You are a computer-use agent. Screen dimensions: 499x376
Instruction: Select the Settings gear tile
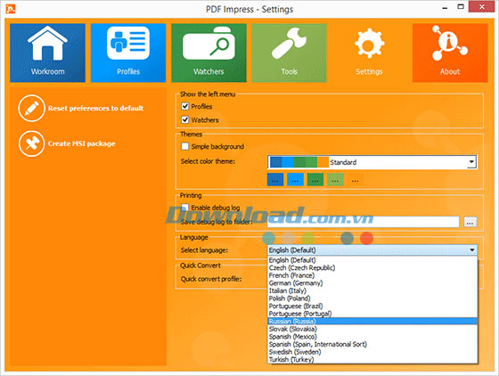point(369,53)
